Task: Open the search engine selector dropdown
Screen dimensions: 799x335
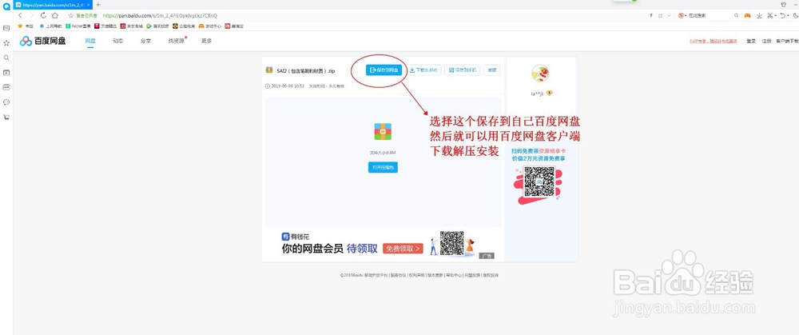Action: (682, 16)
